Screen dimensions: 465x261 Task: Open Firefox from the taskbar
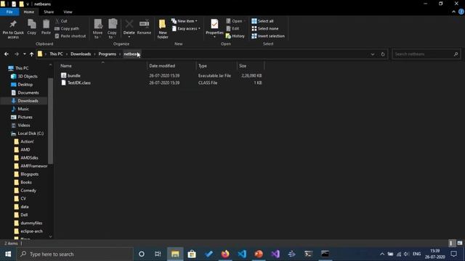[x=225, y=254]
